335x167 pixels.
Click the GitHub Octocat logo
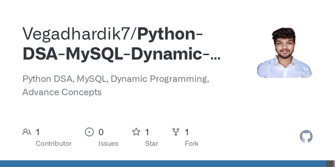(x=306, y=137)
